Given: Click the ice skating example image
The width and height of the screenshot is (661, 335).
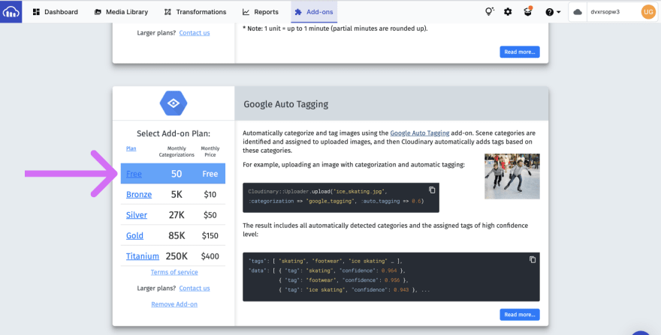Looking at the screenshot, I should [x=512, y=176].
